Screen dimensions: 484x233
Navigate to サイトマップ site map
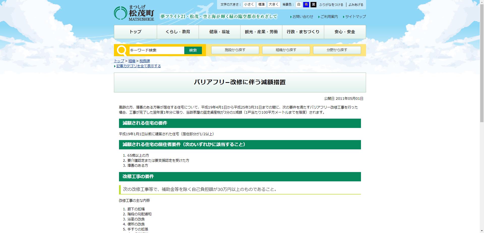[355, 17]
